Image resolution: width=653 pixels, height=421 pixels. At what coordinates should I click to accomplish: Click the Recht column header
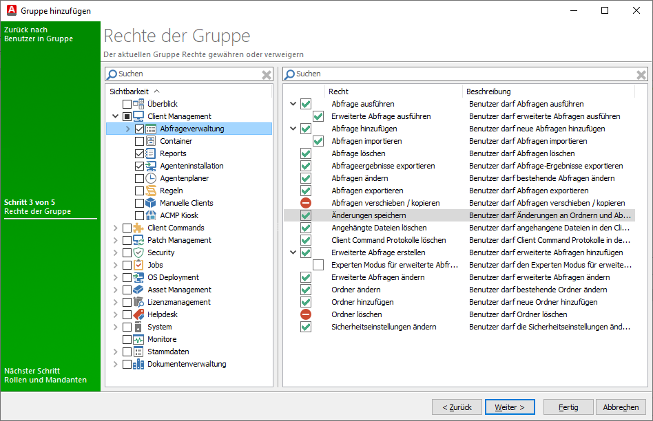point(335,91)
